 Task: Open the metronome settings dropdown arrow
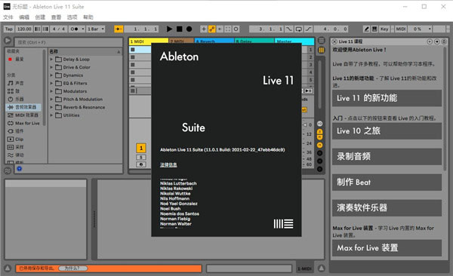[x=82, y=29]
